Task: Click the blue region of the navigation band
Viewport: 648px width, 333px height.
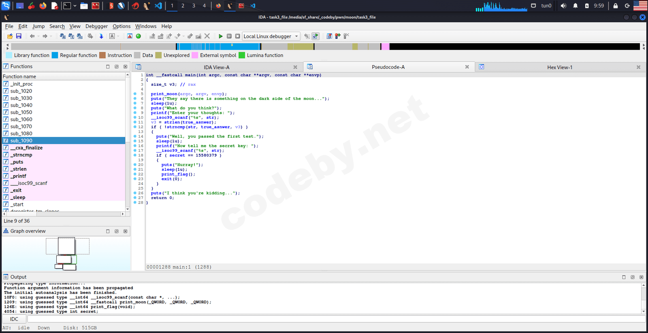Action: click(219, 47)
